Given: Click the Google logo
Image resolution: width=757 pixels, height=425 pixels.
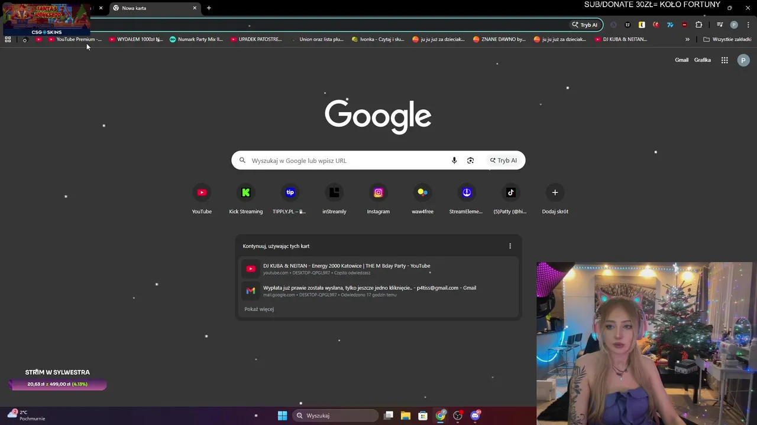Looking at the screenshot, I should (x=378, y=116).
